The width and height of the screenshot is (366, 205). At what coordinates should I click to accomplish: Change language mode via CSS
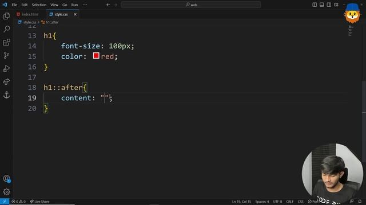[x=300, y=202]
